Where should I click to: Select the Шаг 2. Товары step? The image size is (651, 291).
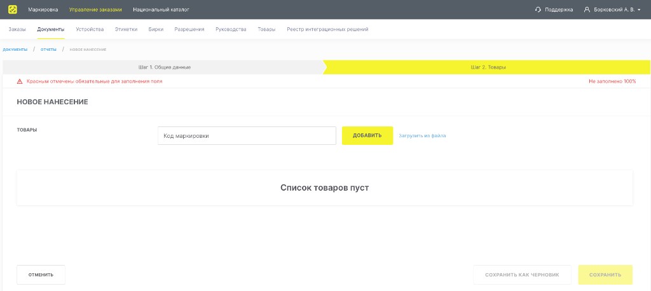coord(488,67)
